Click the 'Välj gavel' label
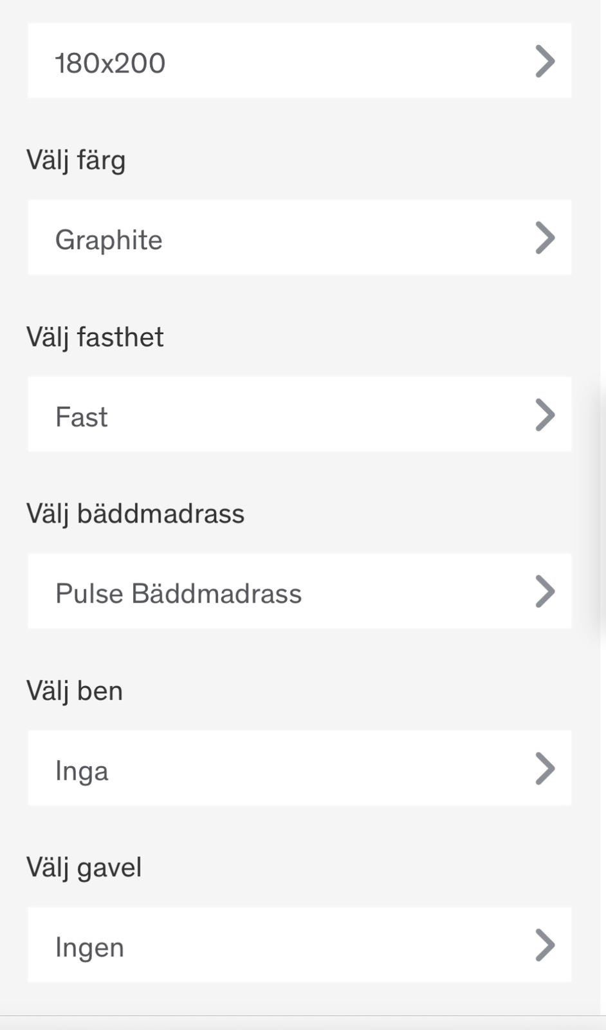 [84, 867]
